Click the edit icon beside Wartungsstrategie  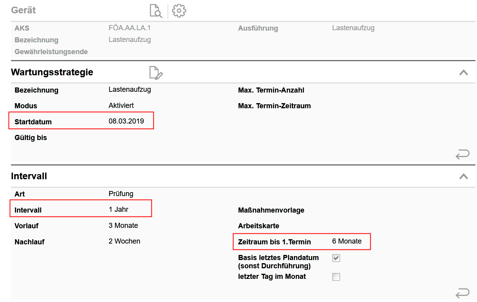point(156,73)
